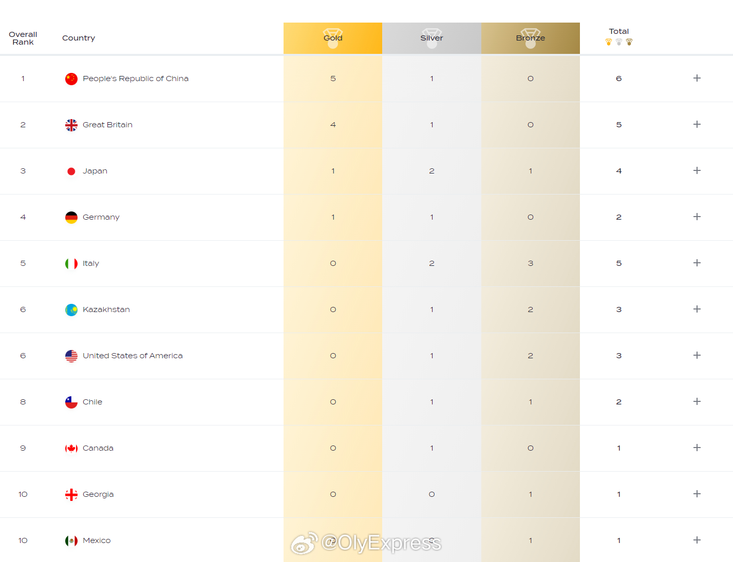Click Germany's total medals 2
733x562 pixels.
tap(619, 217)
